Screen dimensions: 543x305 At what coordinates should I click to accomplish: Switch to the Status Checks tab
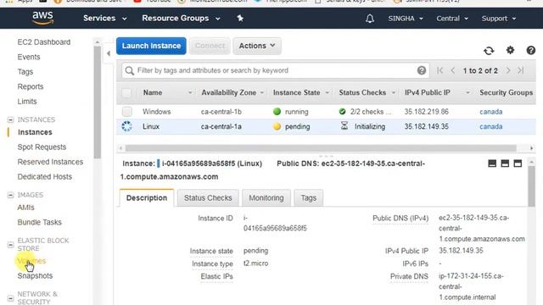[x=208, y=197]
